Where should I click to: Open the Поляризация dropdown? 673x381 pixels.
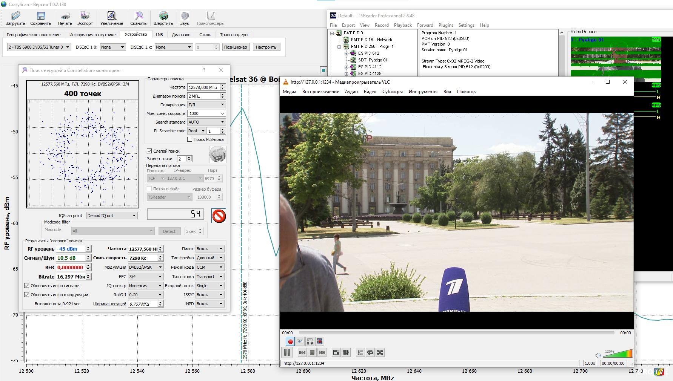click(x=206, y=105)
